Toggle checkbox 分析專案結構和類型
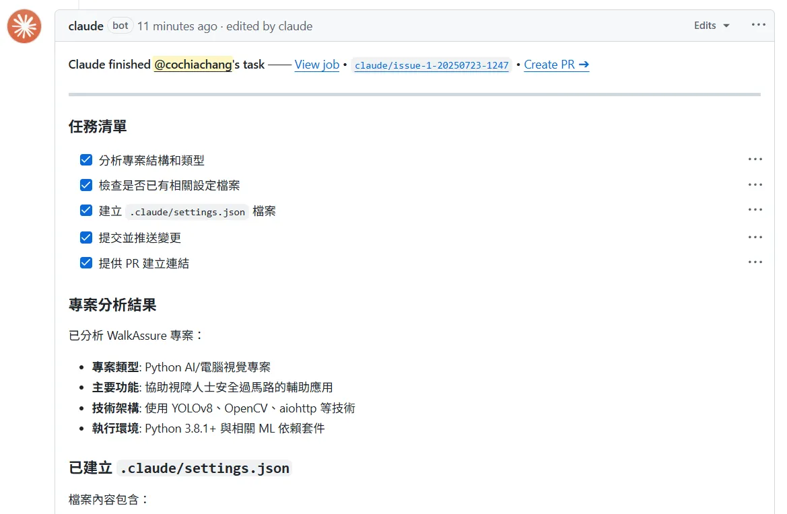Image resolution: width=787 pixels, height=514 pixels. tap(85, 160)
